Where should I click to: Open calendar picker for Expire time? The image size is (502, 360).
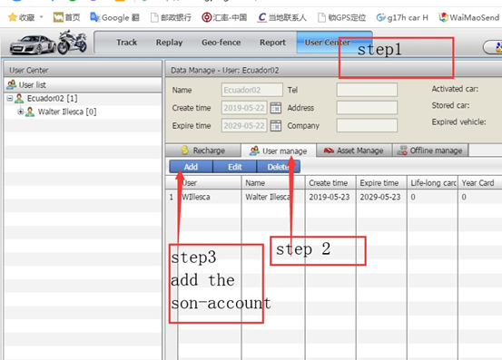pos(276,126)
